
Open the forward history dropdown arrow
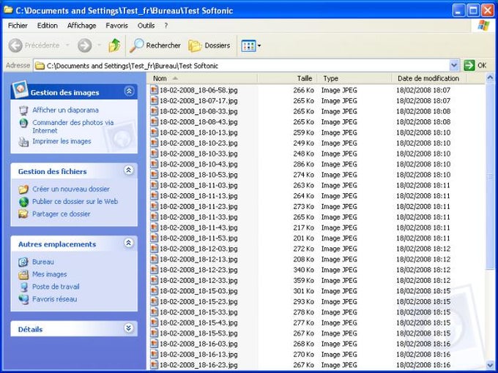[99, 45]
